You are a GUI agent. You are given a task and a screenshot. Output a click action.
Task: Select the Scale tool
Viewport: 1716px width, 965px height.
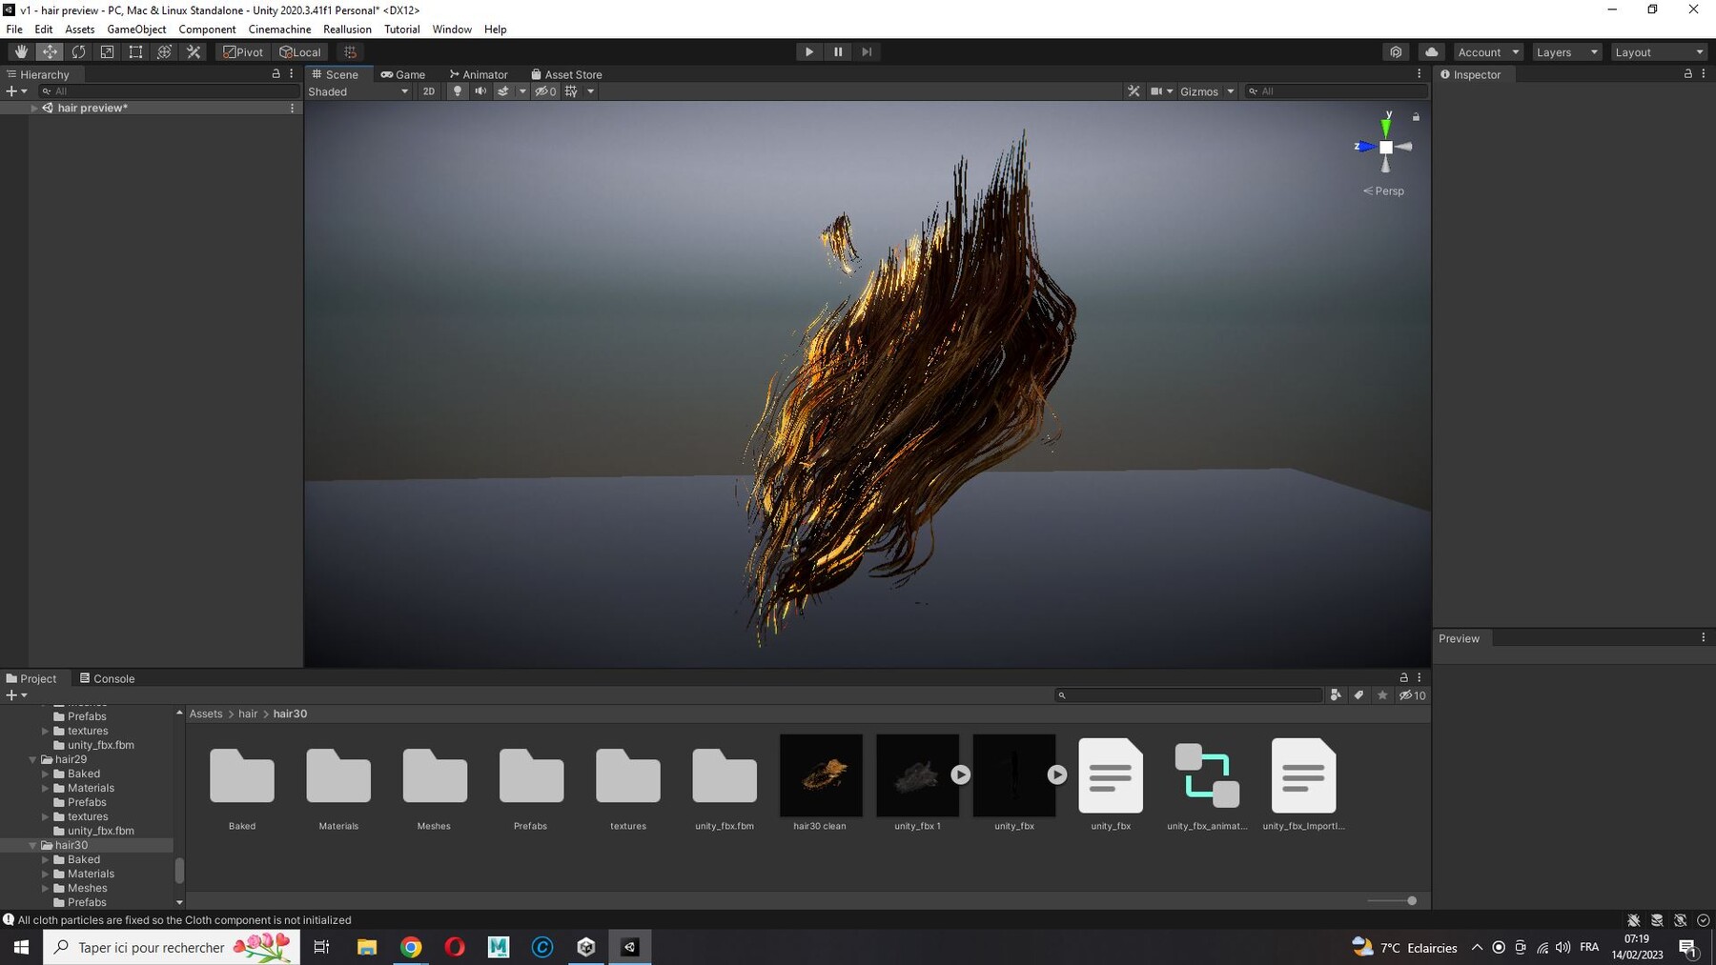[x=107, y=52]
